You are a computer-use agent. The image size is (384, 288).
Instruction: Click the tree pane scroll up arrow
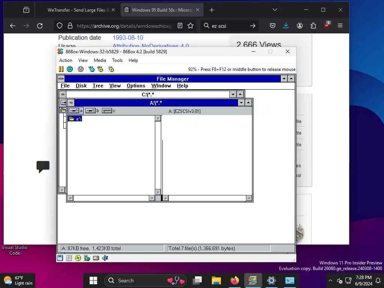[x=158, y=118]
